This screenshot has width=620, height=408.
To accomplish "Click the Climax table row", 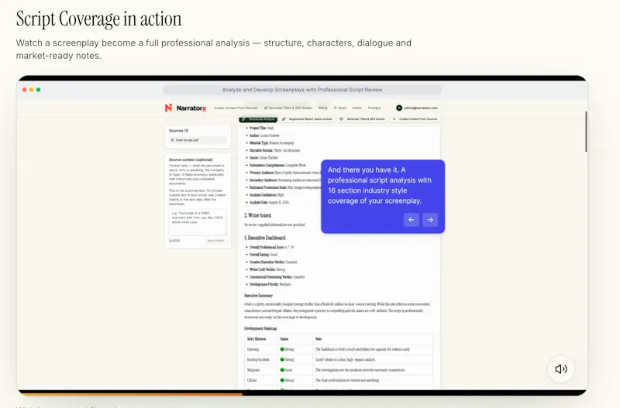I will [x=339, y=380].
